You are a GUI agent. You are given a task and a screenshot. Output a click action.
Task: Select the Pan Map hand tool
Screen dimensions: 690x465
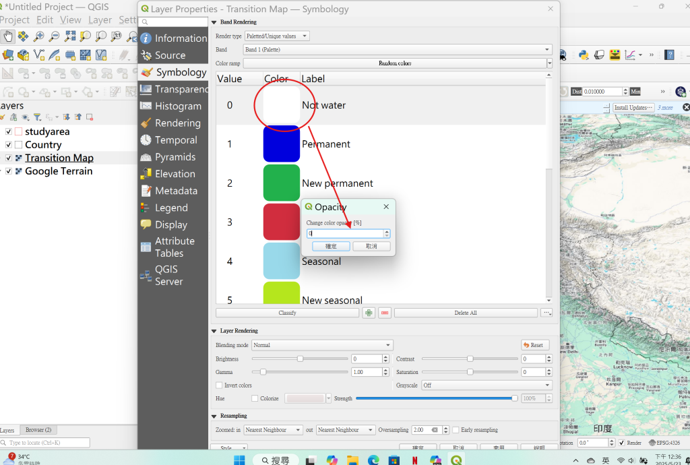(x=7, y=36)
